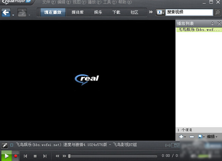Click the playback seek slider handle
Viewport: 222px width, 161px height.
tap(69, 156)
